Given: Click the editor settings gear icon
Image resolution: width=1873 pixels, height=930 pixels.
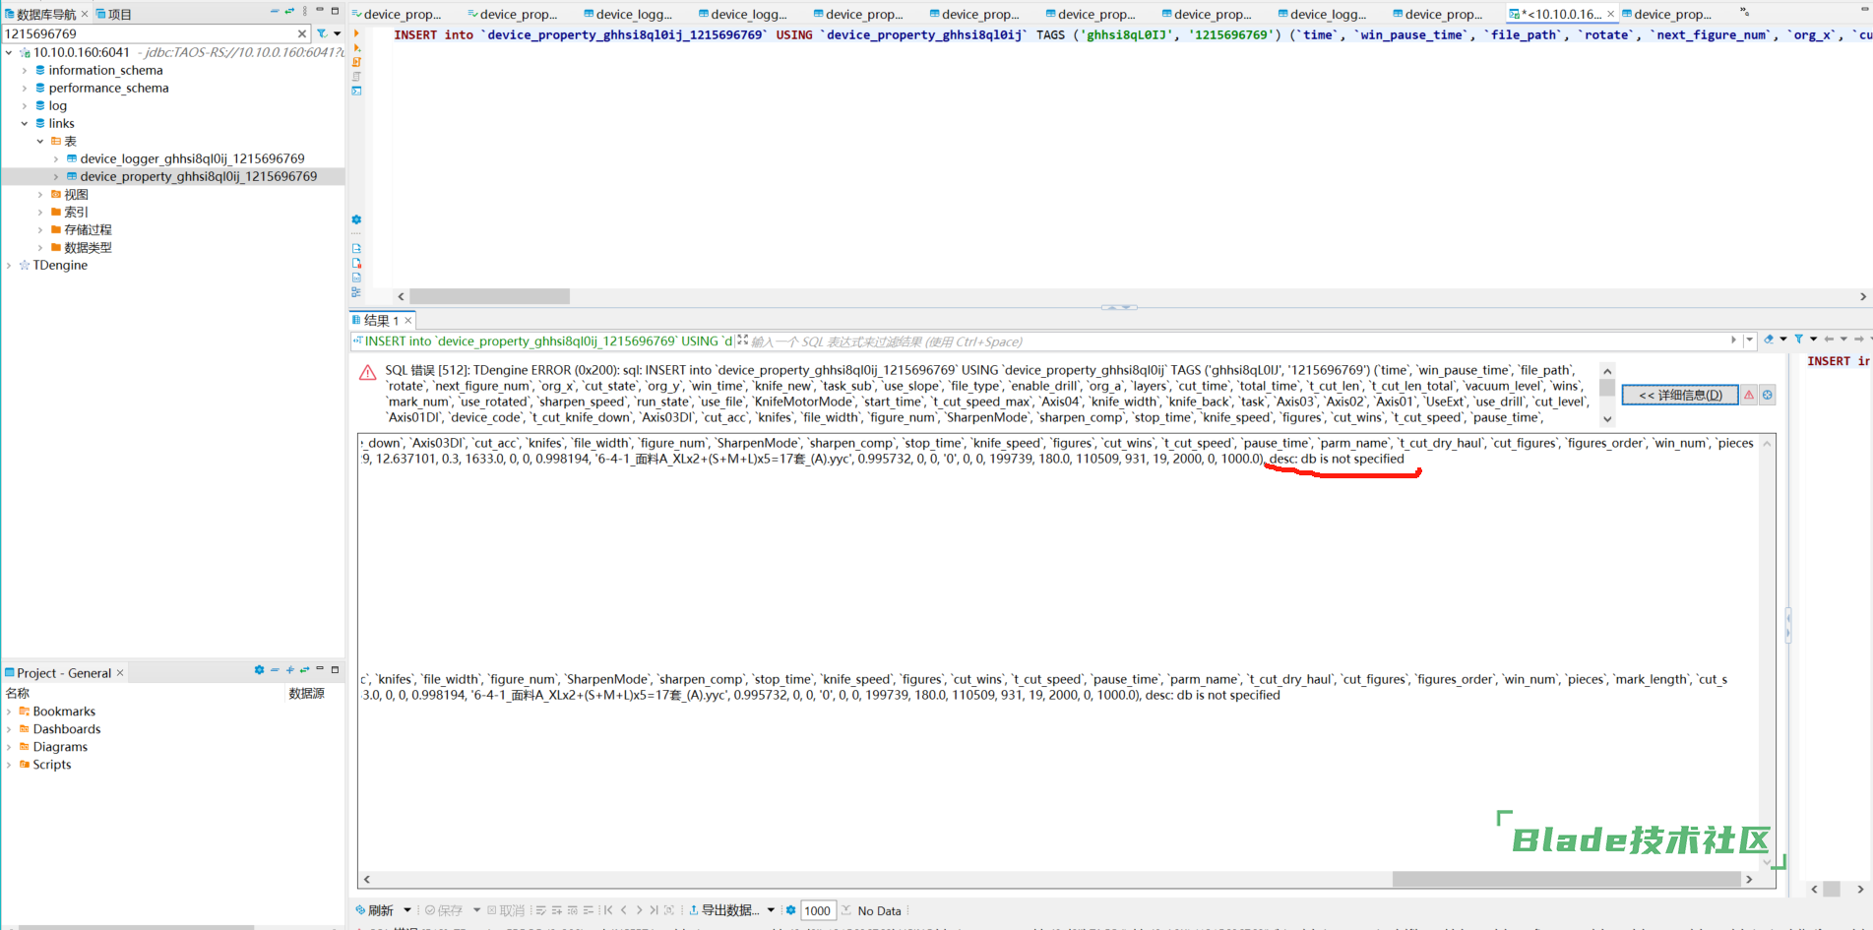Looking at the screenshot, I should [x=356, y=219].
